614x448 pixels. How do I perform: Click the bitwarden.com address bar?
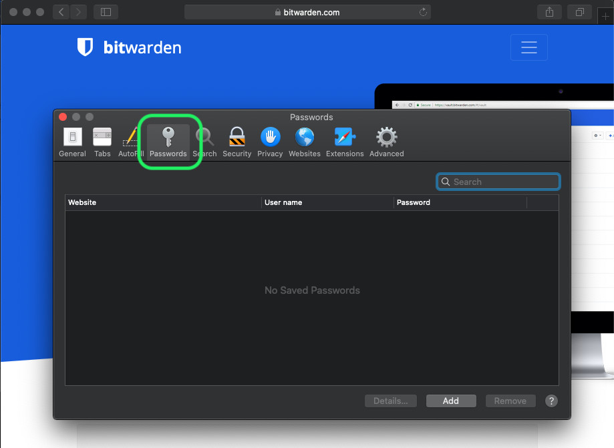(307, 12)
